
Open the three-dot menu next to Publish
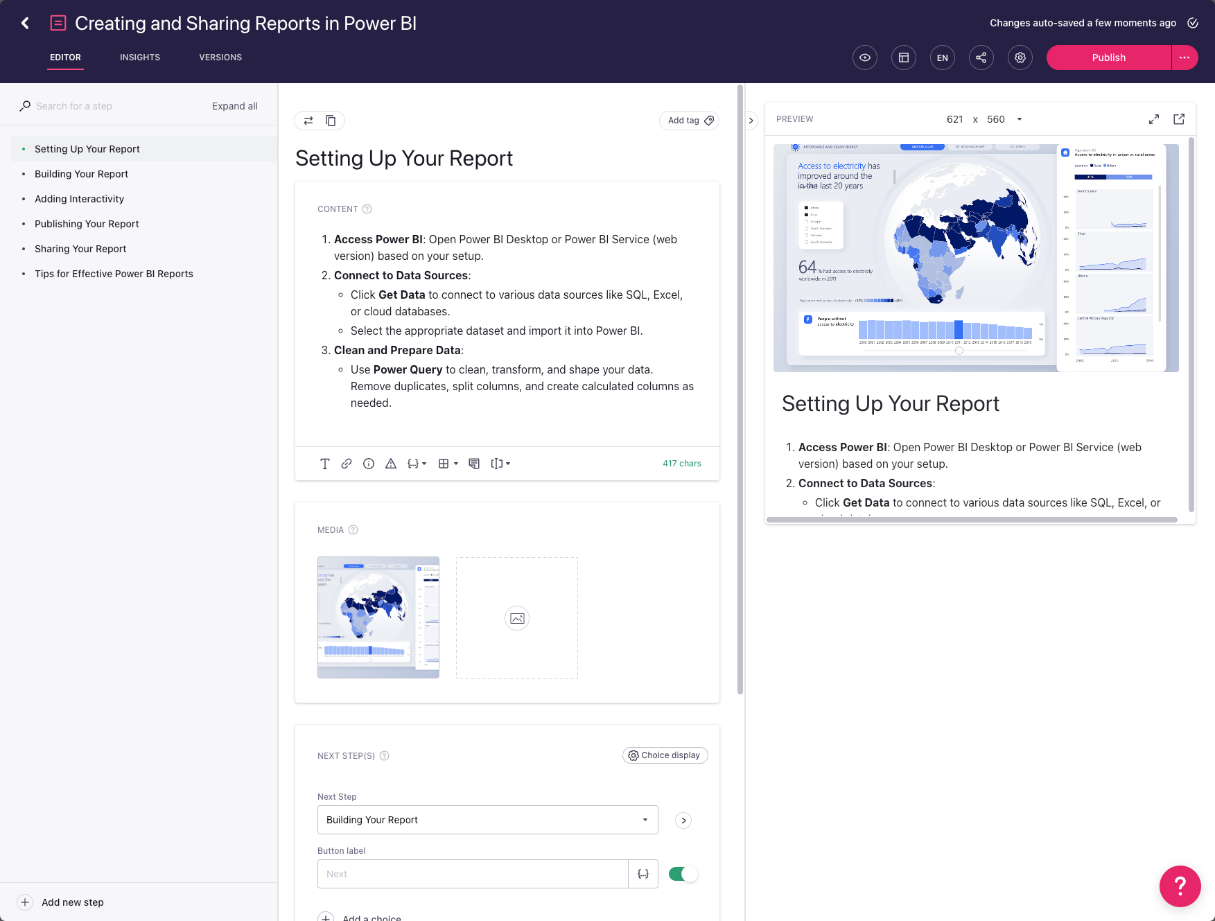(1185, 58)
